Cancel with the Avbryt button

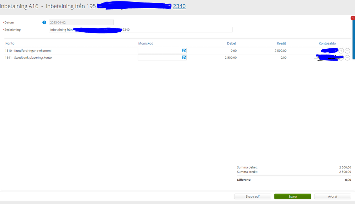coord(333,196)
